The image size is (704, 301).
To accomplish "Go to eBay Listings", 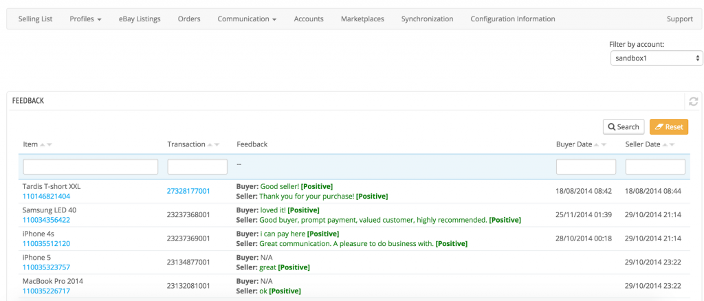I will pos(140,19).
